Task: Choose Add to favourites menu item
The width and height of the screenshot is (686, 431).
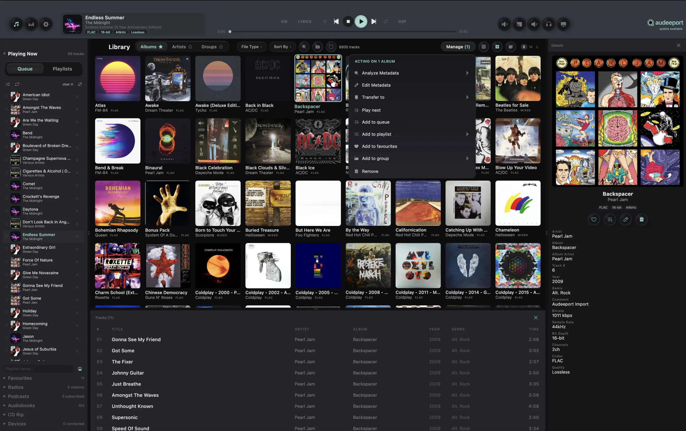Action: [x=412, y=146]
